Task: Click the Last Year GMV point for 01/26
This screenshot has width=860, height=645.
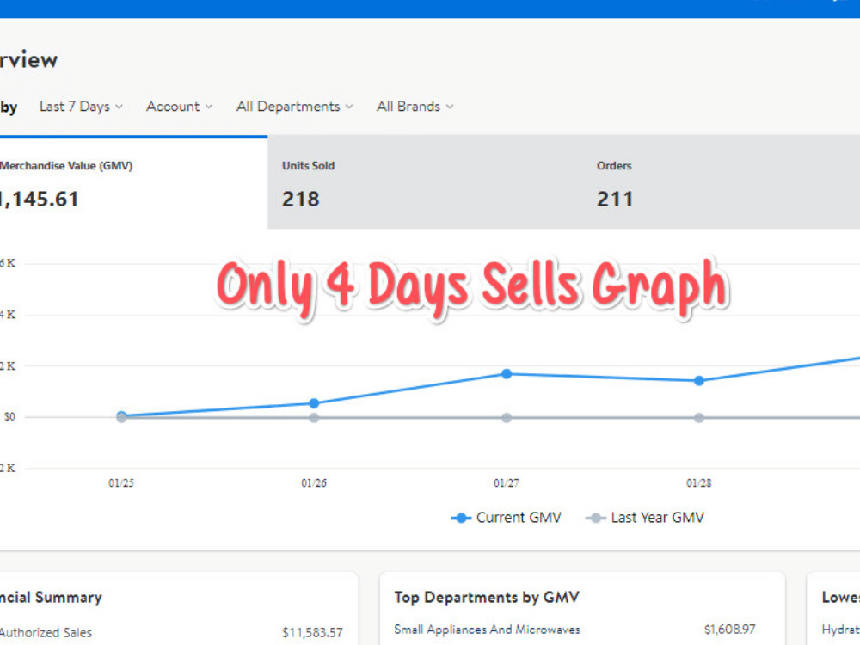Action: [314, 418]
